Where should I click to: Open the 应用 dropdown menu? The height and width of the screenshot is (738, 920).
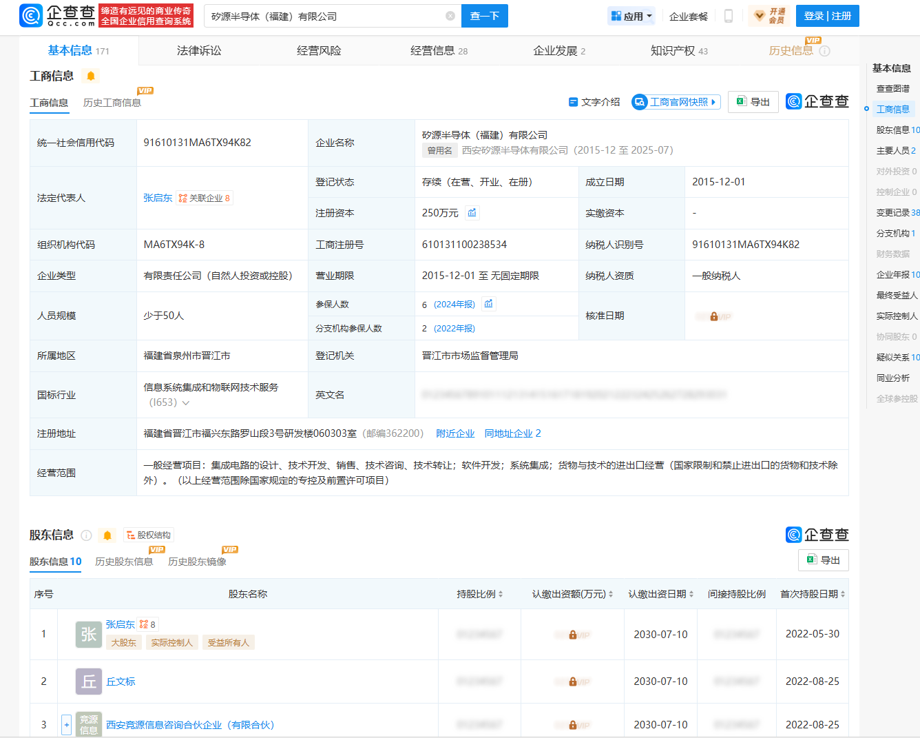pyautogui.click(x=631, y=16)
